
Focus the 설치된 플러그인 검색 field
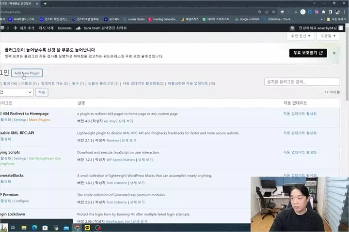[x=302, y=82]
